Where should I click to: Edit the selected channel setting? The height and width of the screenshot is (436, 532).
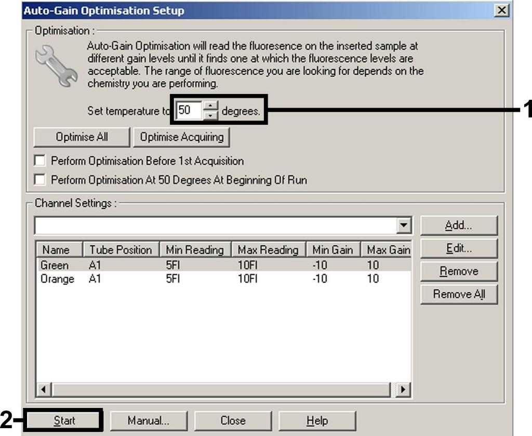click(x=459, y=248)
